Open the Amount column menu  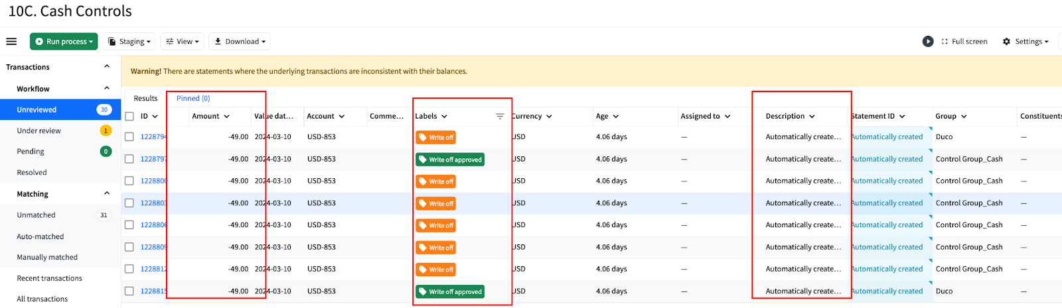227,117
